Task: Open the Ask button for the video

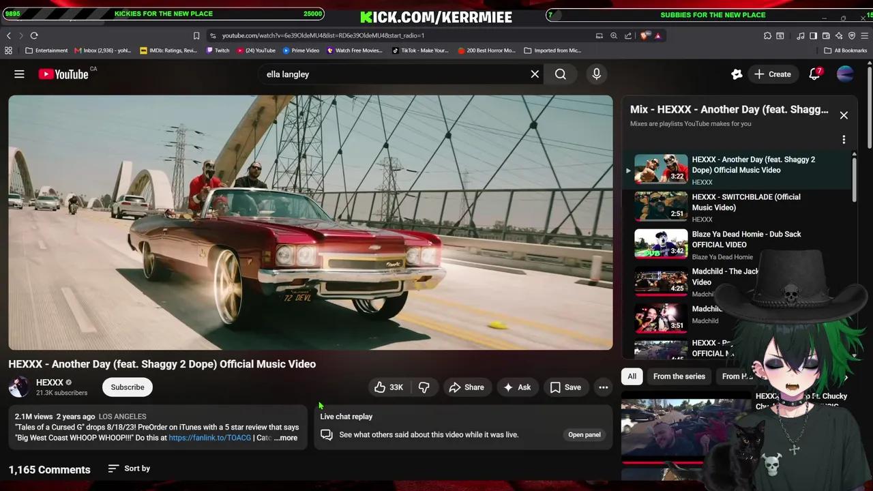Action: [517, 387]
